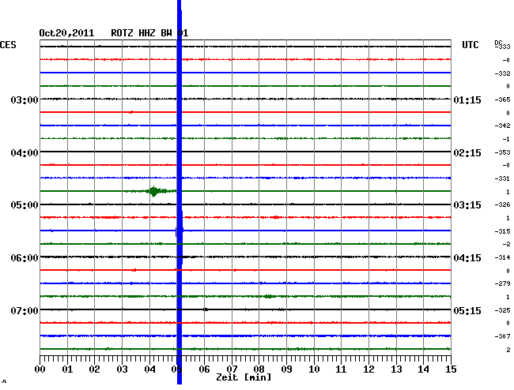
Task: Click x-axis minute label "09"
Action: pyautogui.click(x=286, y=369)
